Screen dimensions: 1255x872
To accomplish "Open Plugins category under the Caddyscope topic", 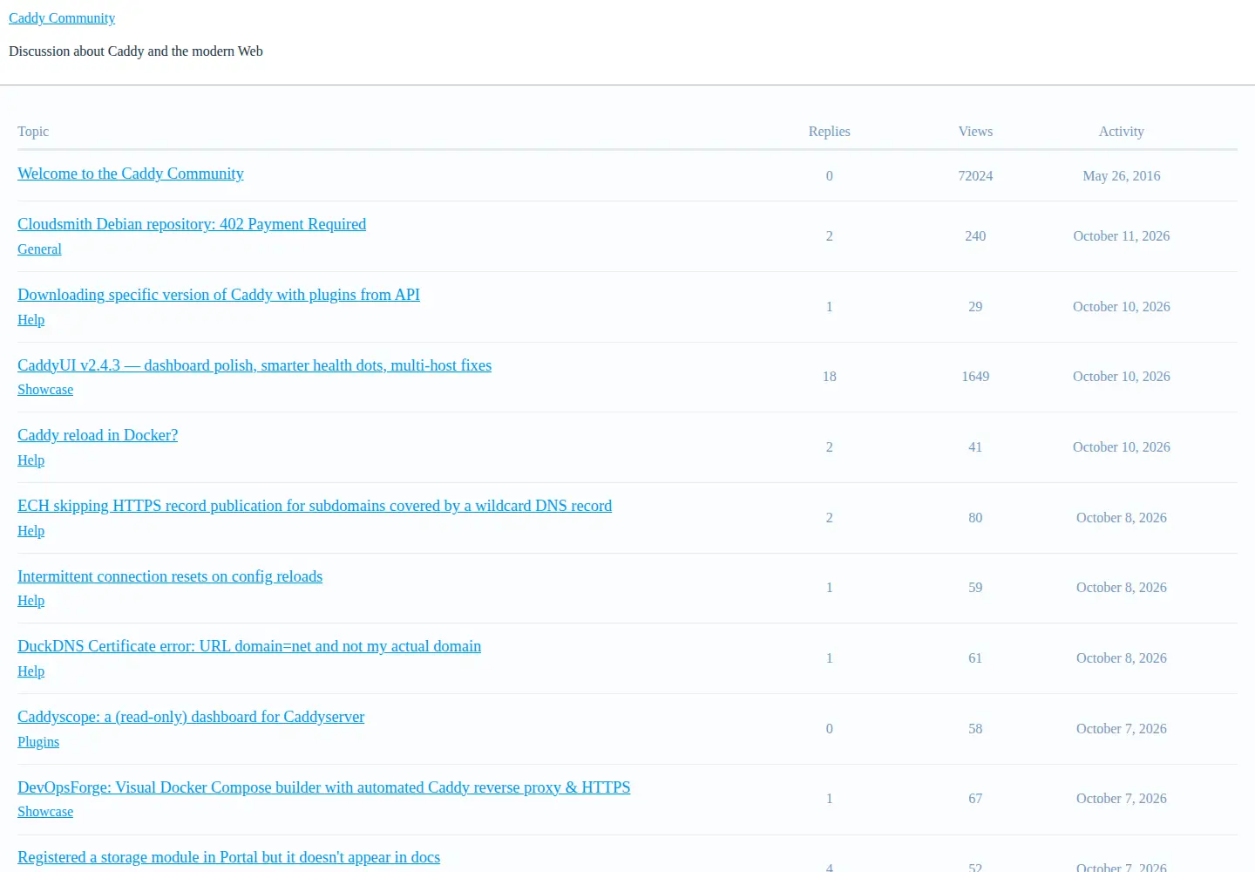I will [38, 742].
